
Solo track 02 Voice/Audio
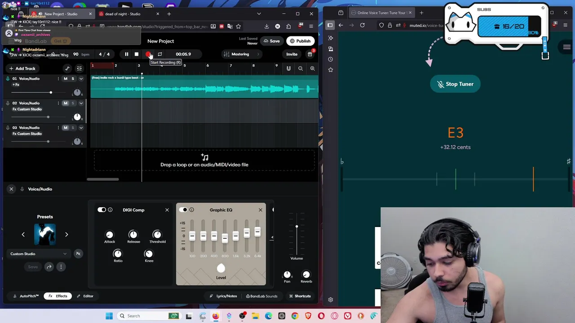(73, 103)
